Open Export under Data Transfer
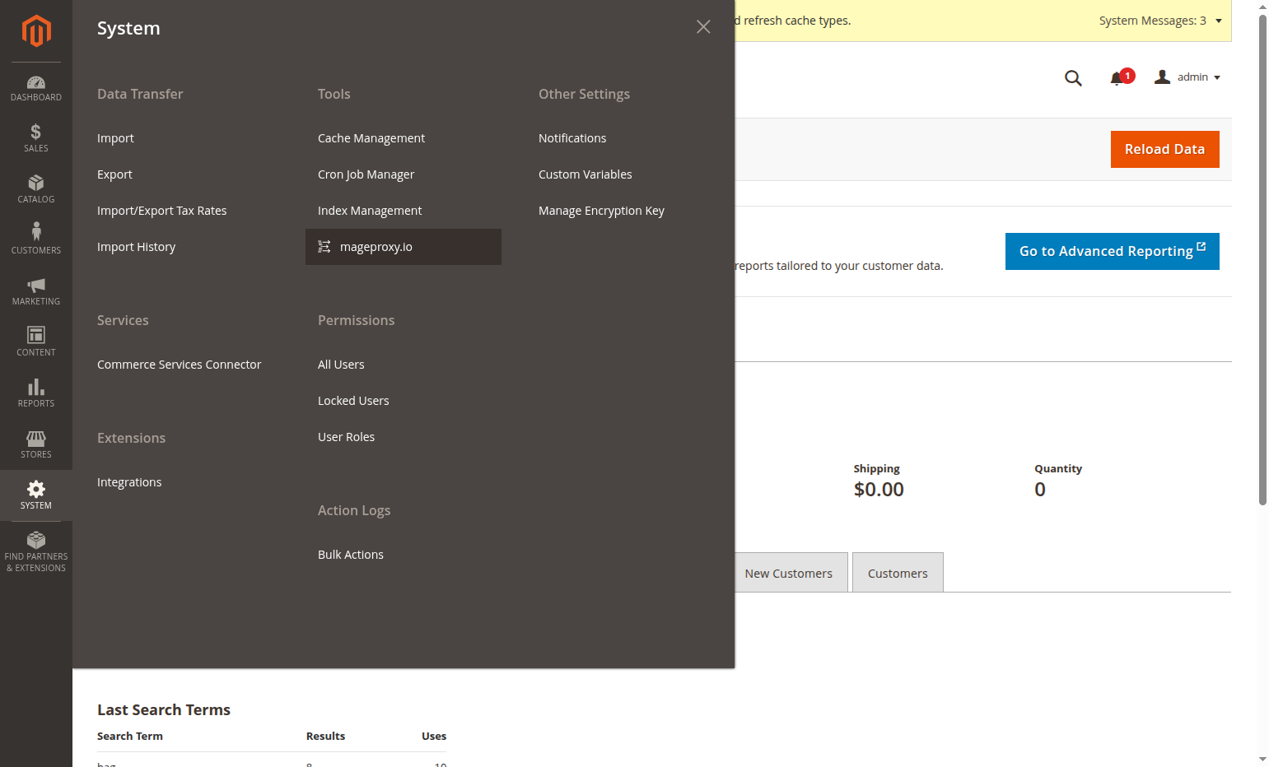This screenshot has width=1269, height=767. click(114, 174)
